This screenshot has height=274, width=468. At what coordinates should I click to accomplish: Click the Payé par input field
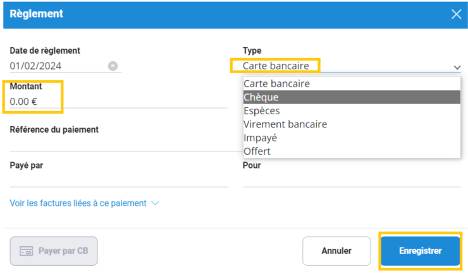[119, 179]
